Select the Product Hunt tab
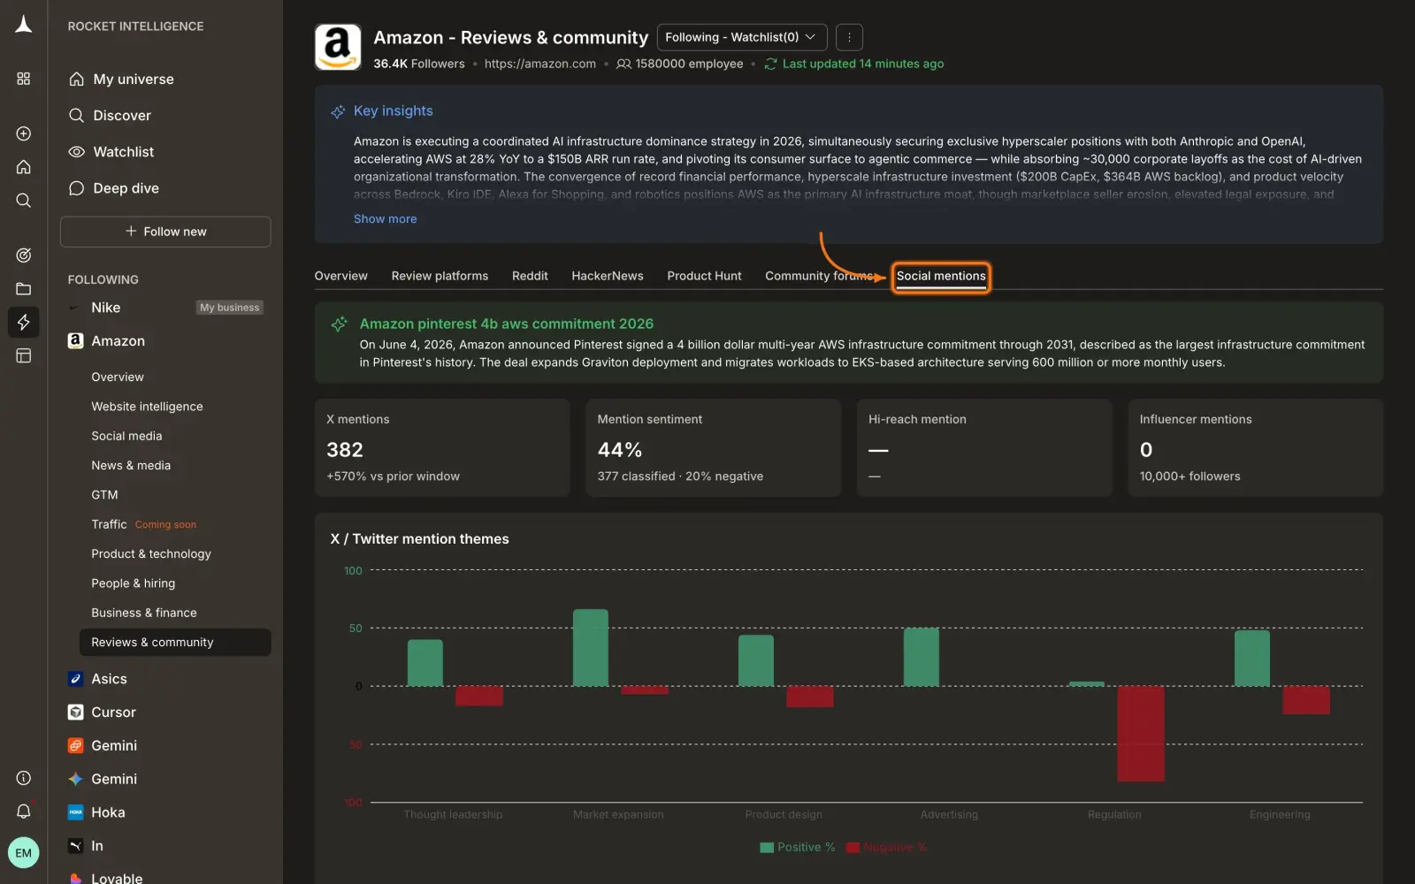The width and height of the screenshot is (1415, 884). coord(704,276)
